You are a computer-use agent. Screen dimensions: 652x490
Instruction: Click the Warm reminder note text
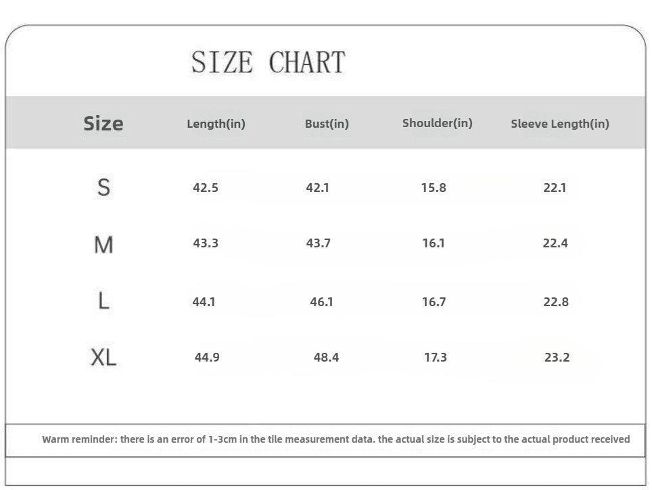point(336,439)
